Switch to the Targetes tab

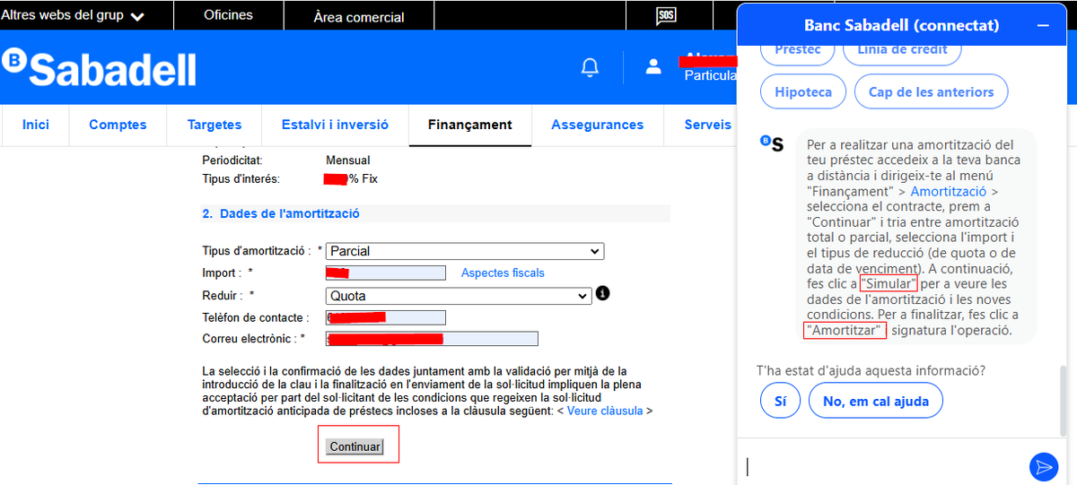(x=215, y=125)
